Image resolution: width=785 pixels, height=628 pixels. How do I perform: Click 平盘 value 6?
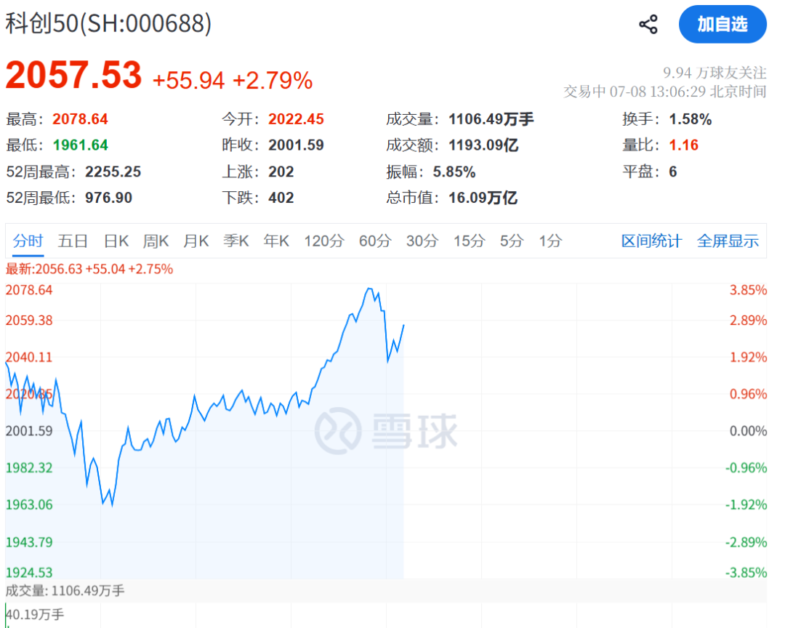tap(673, 172)
